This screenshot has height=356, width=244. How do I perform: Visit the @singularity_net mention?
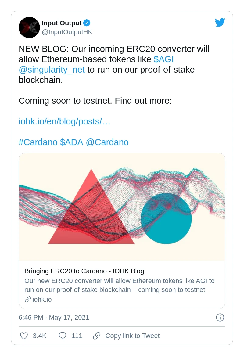pos(52,70)
